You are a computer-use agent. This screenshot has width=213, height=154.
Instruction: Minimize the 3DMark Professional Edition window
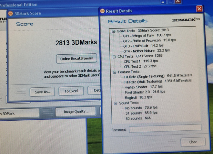tap(163, 2)
